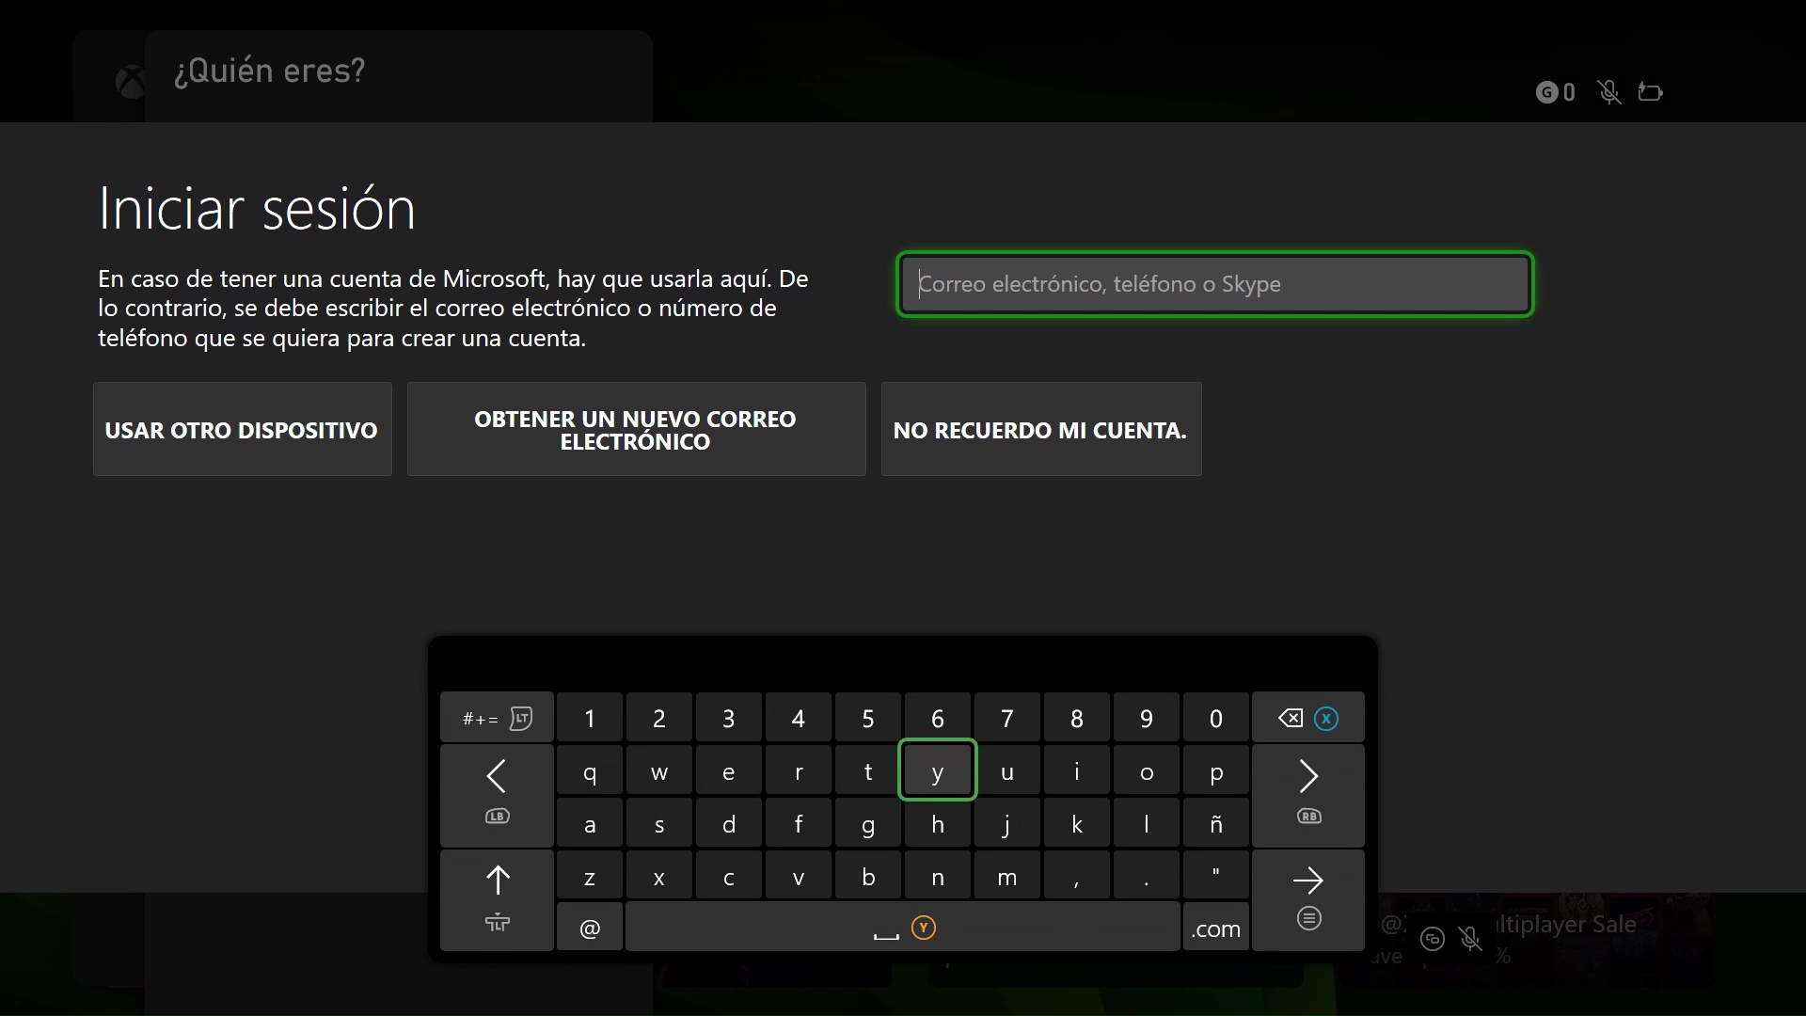This screenshot has width=1806, height=1016.
Task: Tap the number 9 key
Action: 1147,719
